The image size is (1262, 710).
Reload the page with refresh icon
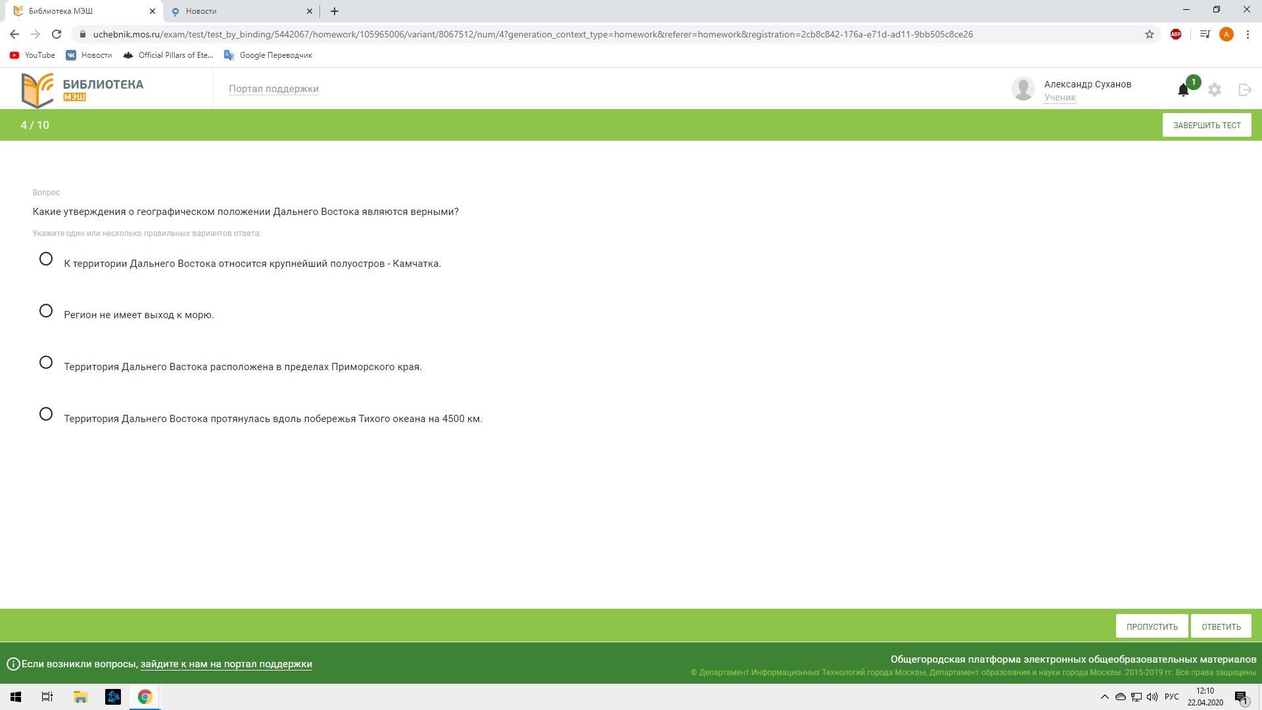[x=57, y=34]
